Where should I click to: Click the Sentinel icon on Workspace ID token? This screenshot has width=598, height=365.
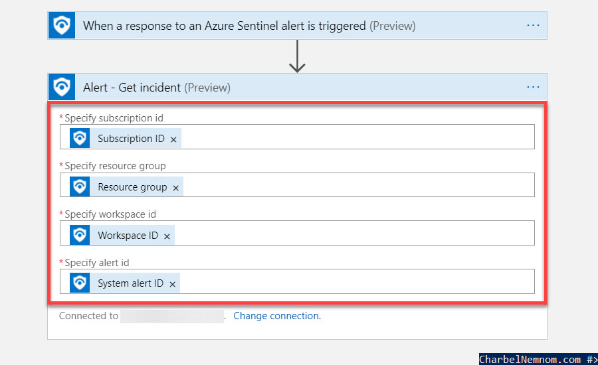click(80, 235)
